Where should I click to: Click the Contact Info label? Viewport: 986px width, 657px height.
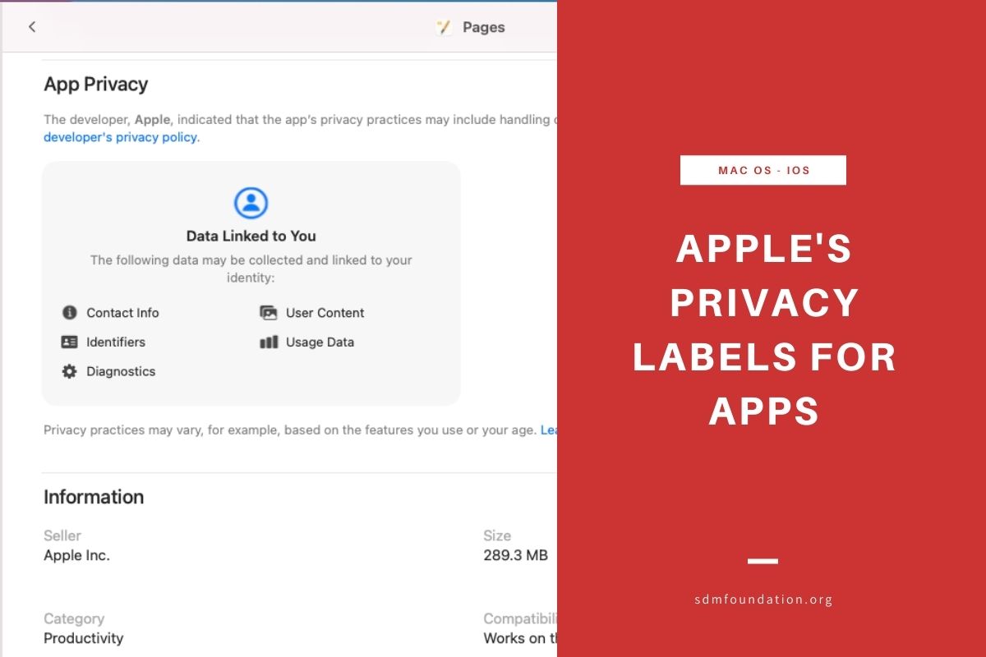pyautogui.click(x=122, y=313)
